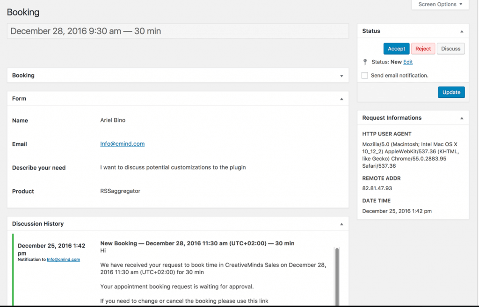Screen dimensions: 479x307
Task: Click the booking date title field
Action: [178, 31]
